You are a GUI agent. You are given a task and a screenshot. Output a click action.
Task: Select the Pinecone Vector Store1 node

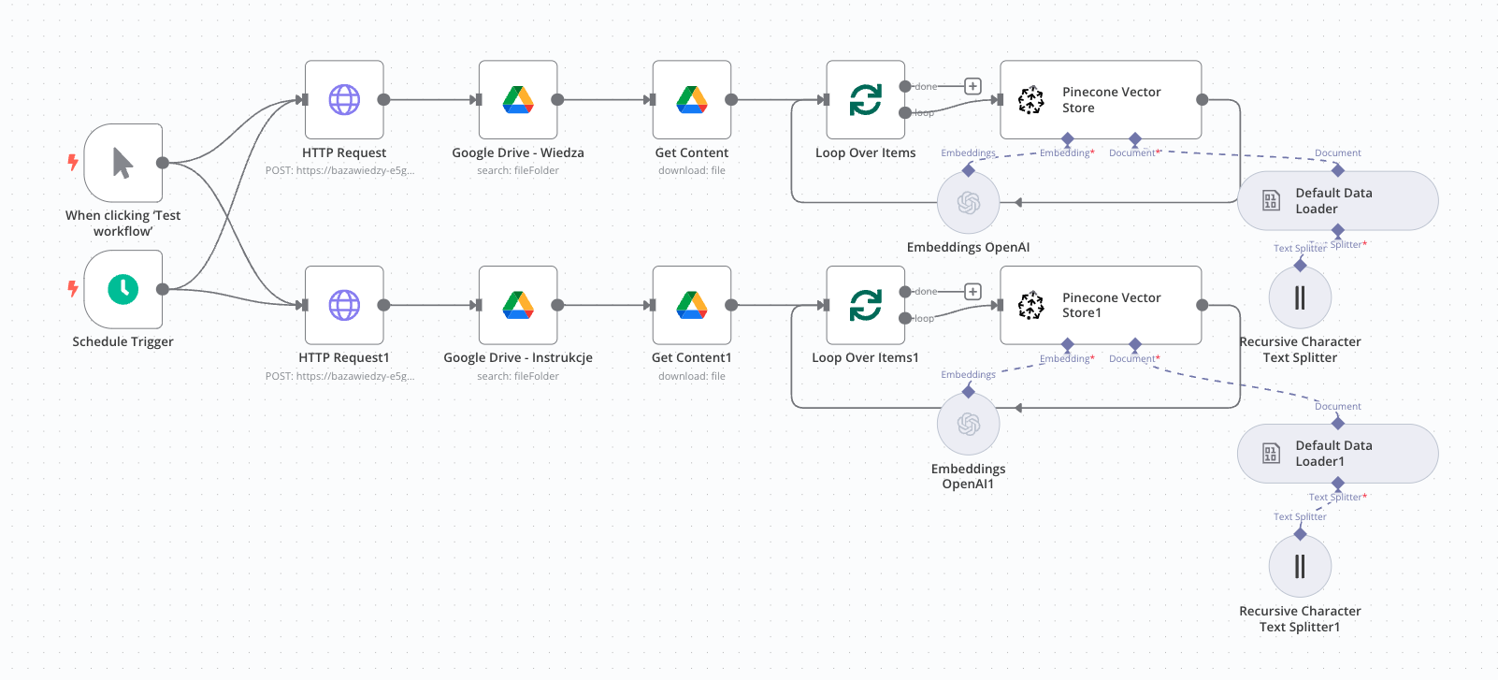tap(1101, 305)
